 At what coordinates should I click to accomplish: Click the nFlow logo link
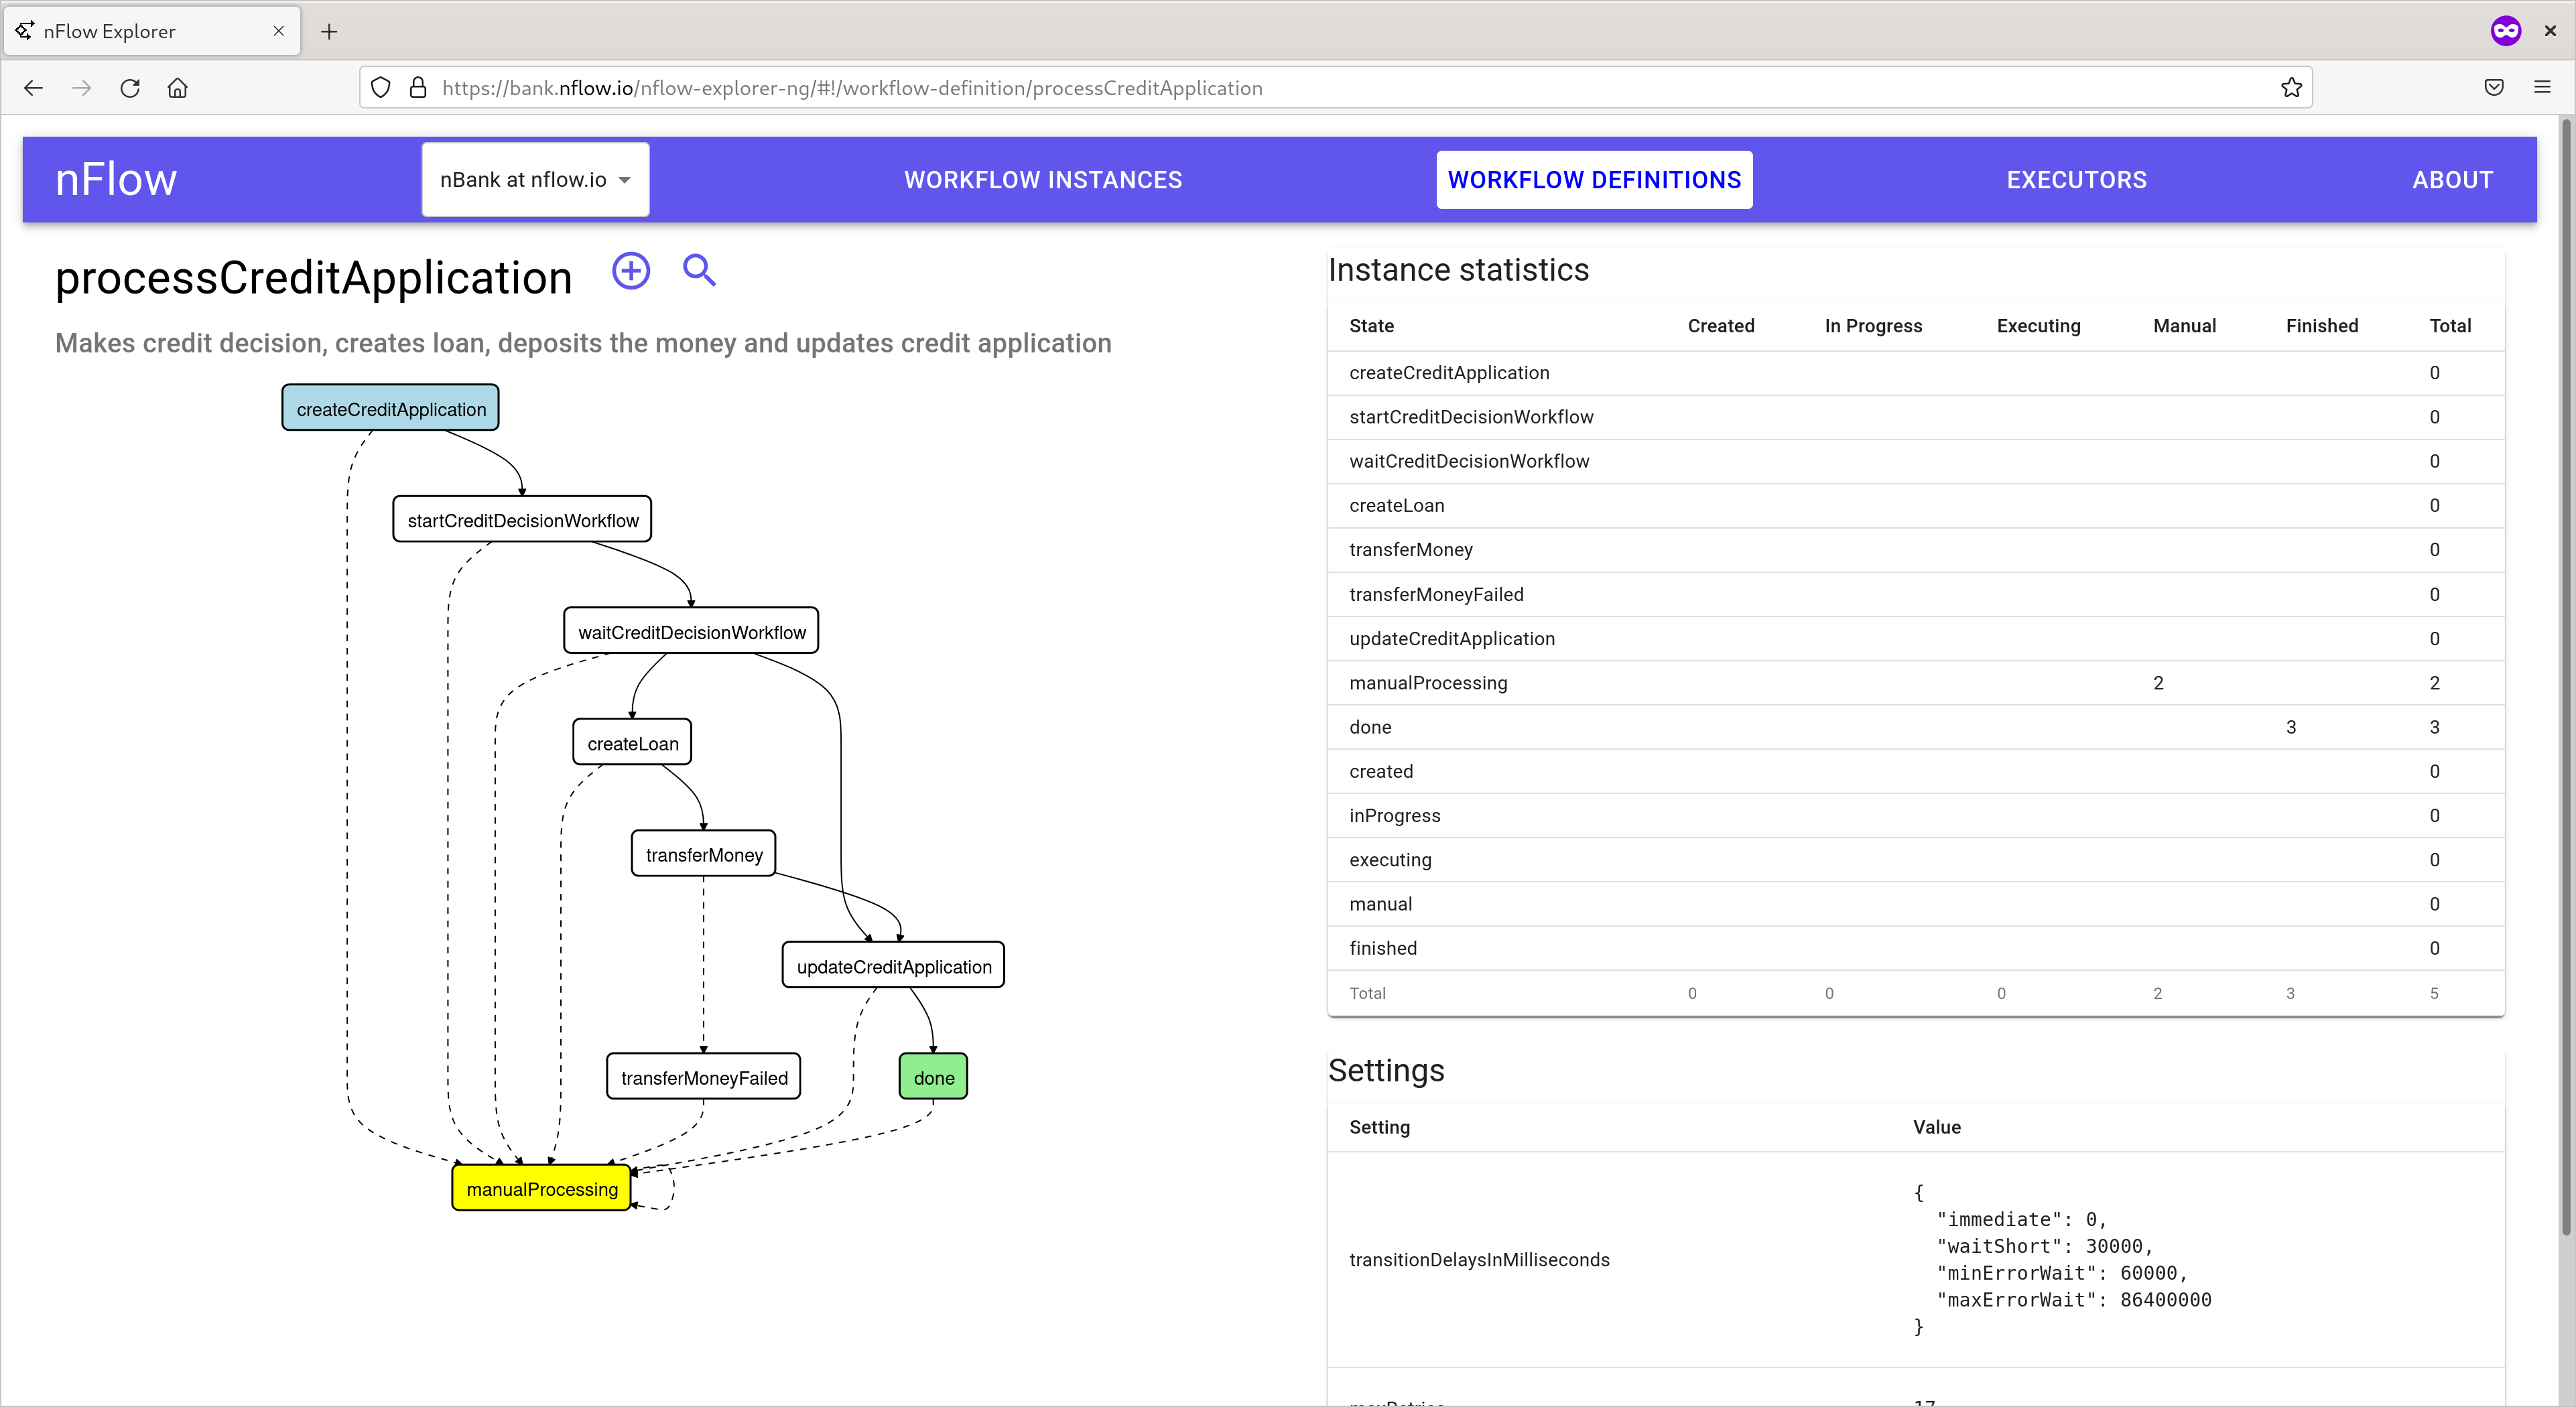point(116,180)
